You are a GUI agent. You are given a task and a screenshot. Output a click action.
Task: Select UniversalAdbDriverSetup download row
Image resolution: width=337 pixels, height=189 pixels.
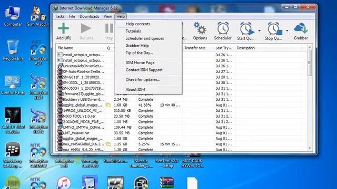[182, 66]
